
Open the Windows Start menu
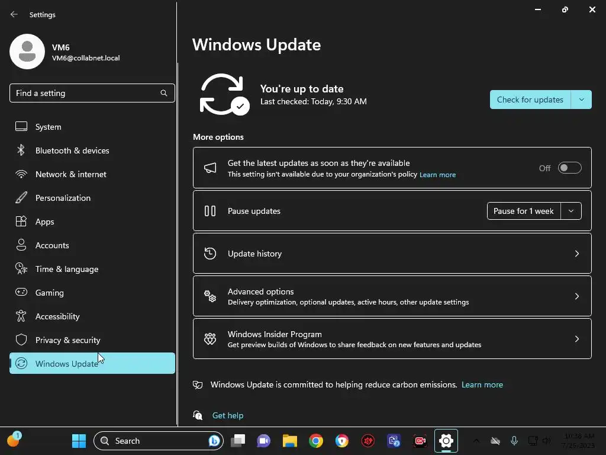click(79, 441)
